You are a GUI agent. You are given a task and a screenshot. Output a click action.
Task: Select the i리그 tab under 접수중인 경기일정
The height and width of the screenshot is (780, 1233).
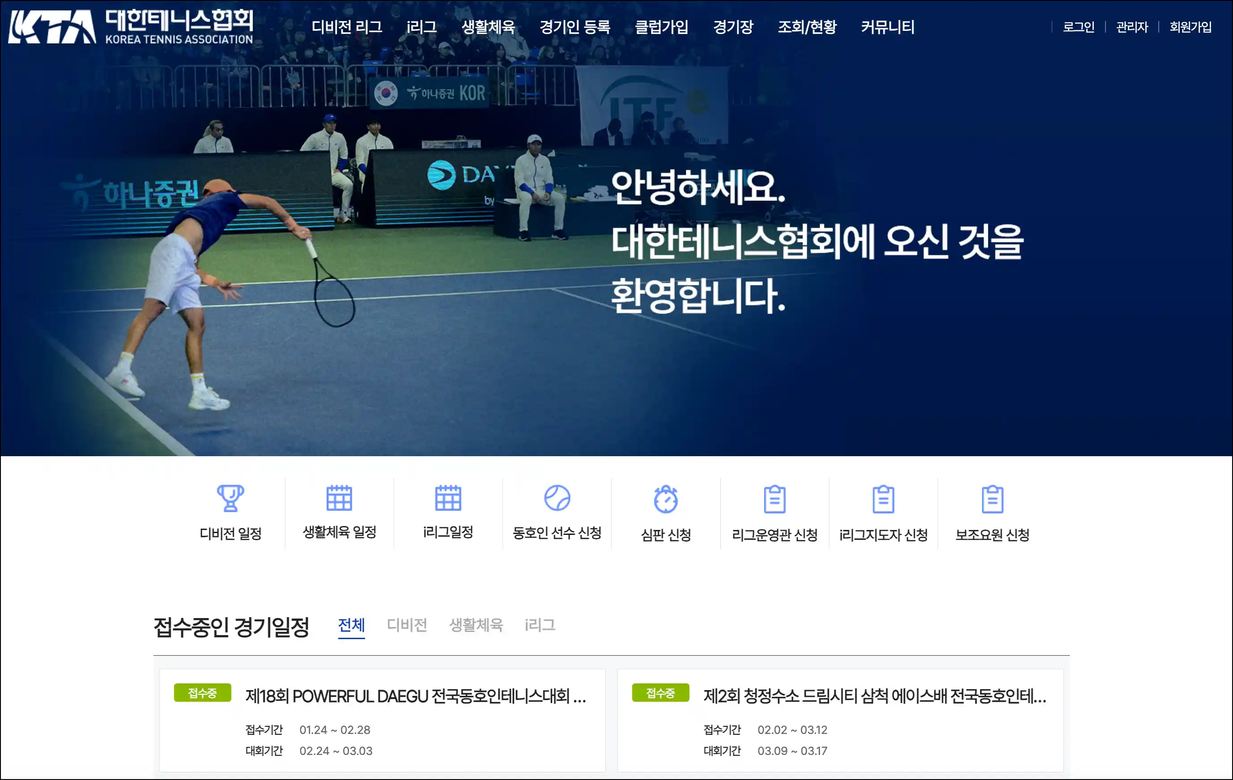(540, 625)
